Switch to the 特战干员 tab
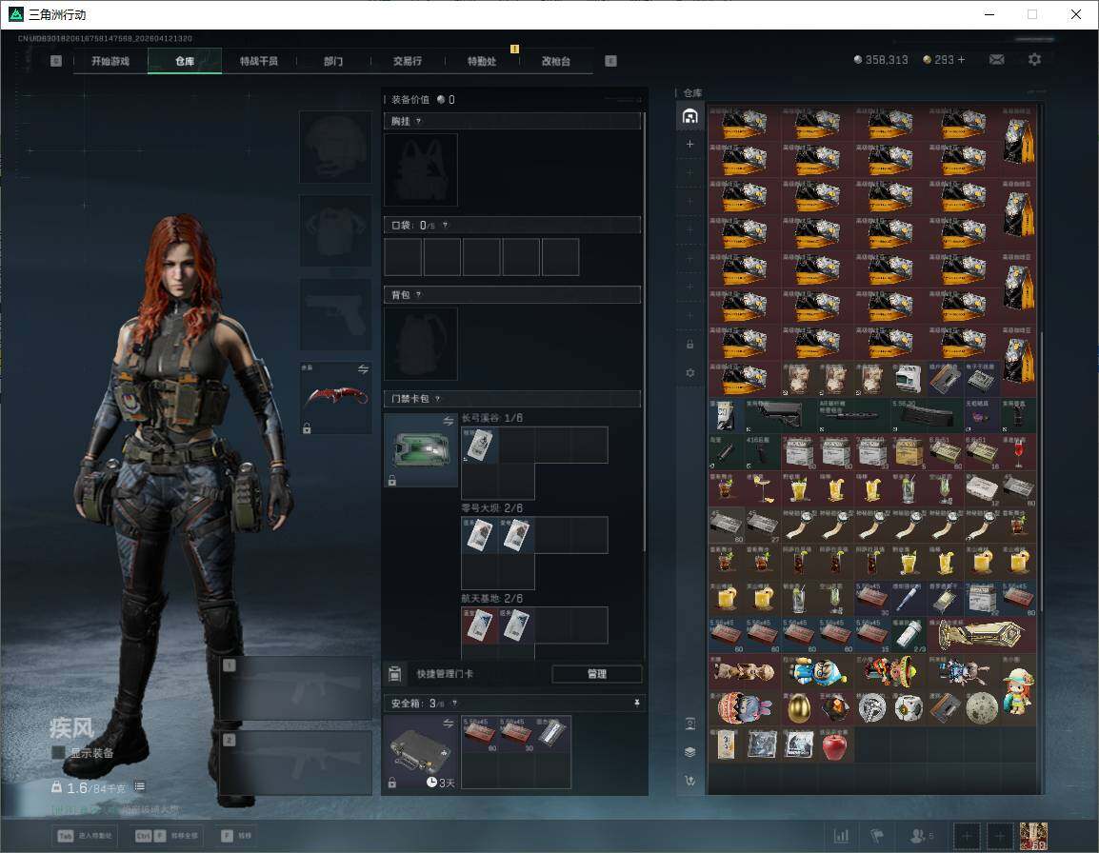Image resolution: width=1099 pixels, height=853 pixels. 259,61
